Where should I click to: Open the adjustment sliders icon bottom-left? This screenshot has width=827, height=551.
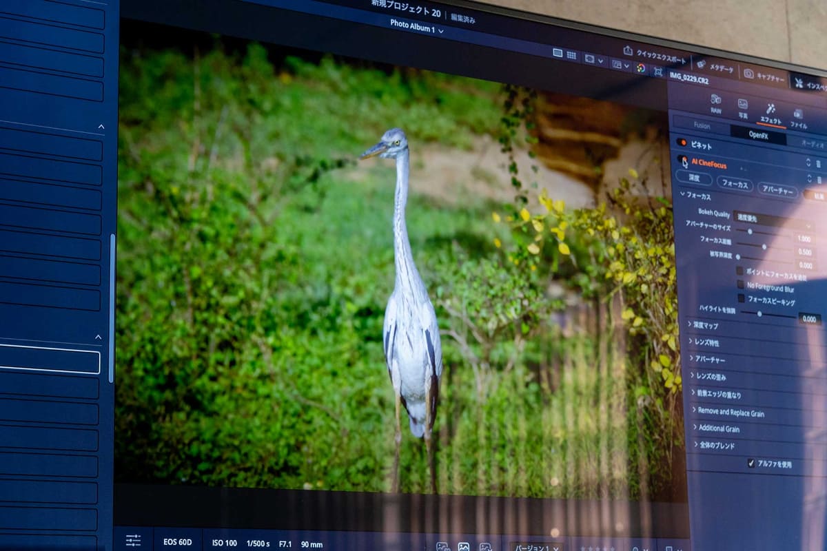click(x=132, y=543)
